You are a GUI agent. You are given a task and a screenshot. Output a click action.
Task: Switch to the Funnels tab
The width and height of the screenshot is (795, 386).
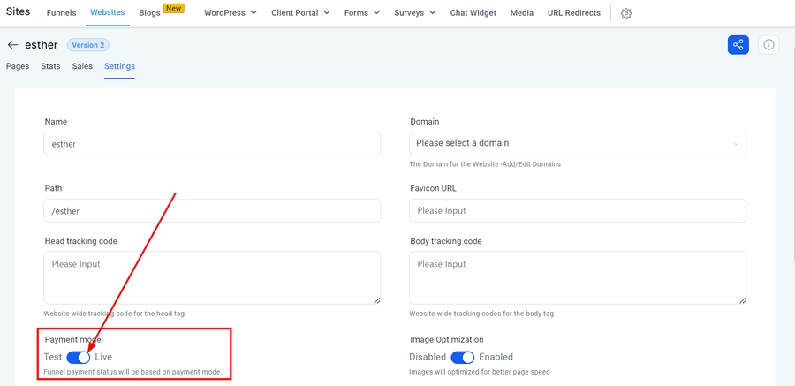(x=61, y=13)
